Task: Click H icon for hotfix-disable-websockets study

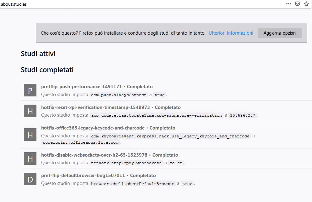Action: (x=30, y=159)
